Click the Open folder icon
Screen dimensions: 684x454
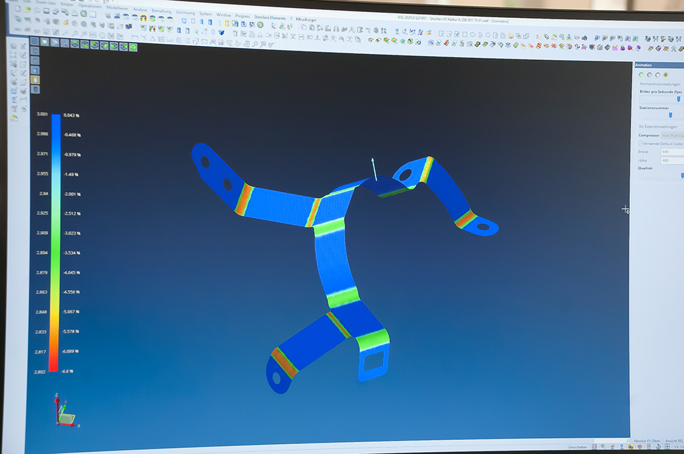coord(27,9)
